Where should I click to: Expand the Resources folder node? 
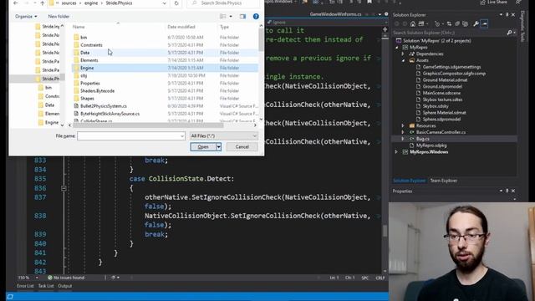pos(403,125)
